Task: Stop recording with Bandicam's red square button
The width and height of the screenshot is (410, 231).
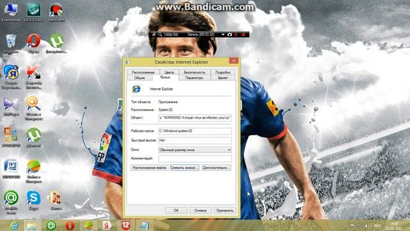Action: 243,34
